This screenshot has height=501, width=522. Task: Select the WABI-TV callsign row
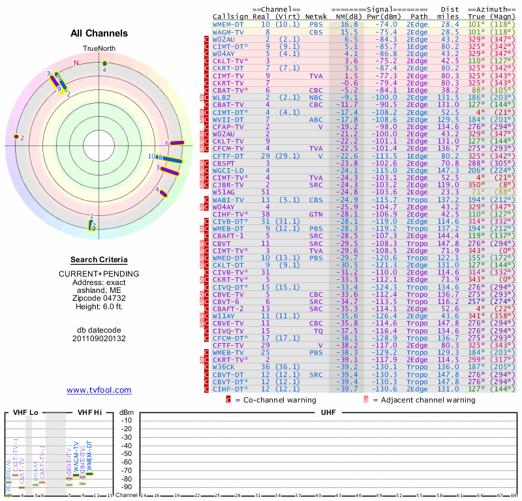point(228,199)
